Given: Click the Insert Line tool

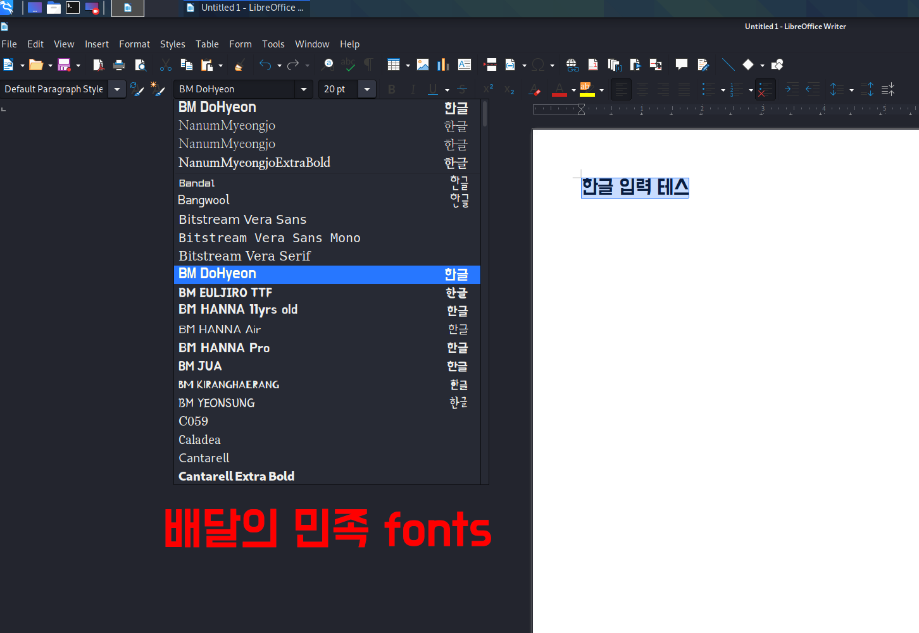Looking at the screenshot, I should (x=728, y=65).
